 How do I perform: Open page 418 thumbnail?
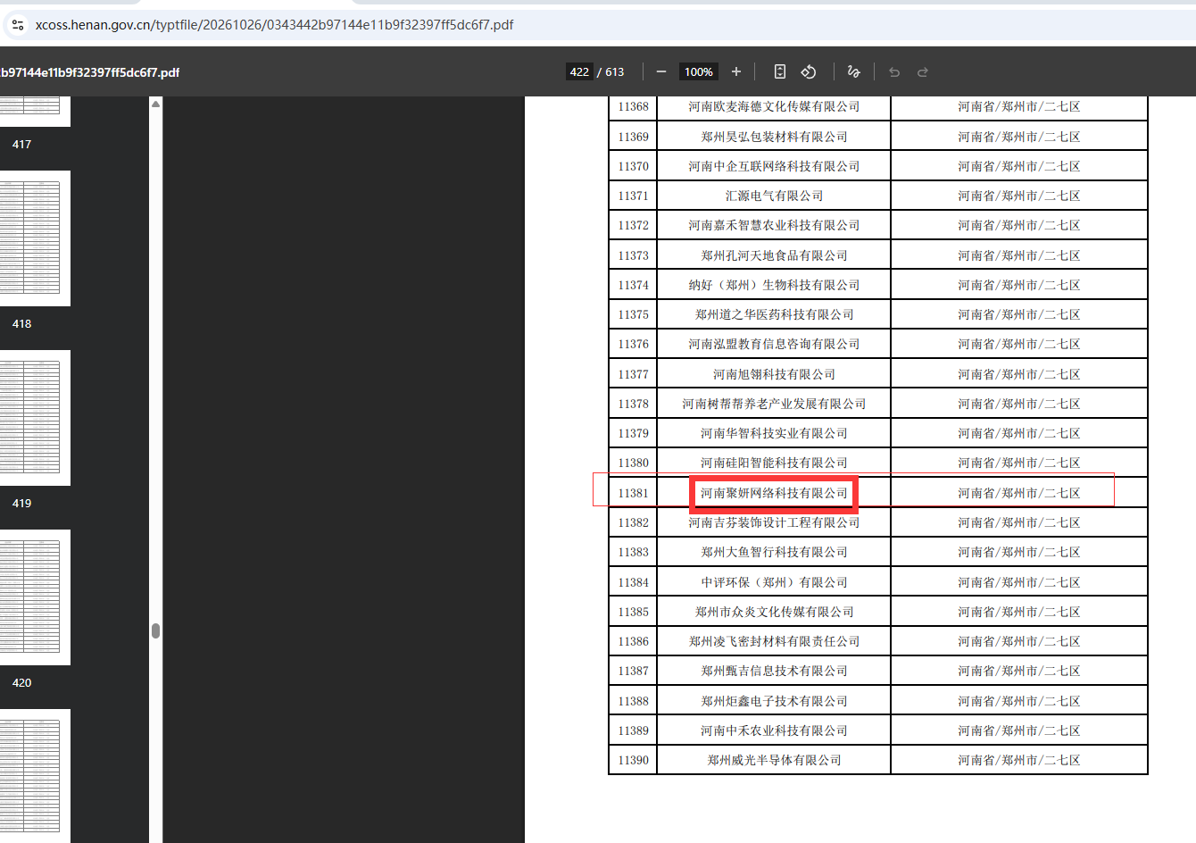coord(34,238)
